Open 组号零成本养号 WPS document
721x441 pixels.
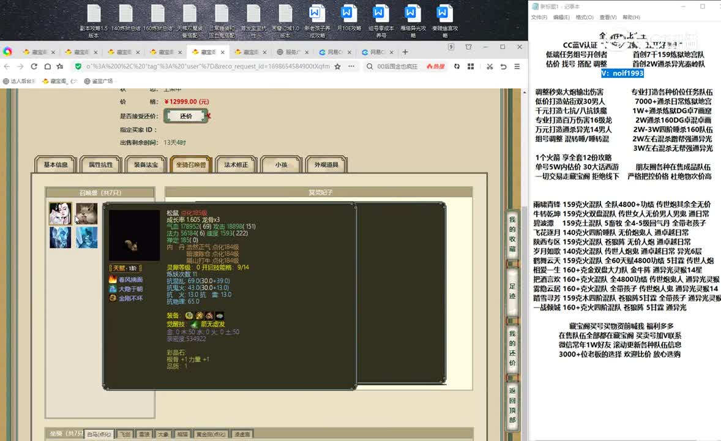pyautogui.click(x=381, y=21)
